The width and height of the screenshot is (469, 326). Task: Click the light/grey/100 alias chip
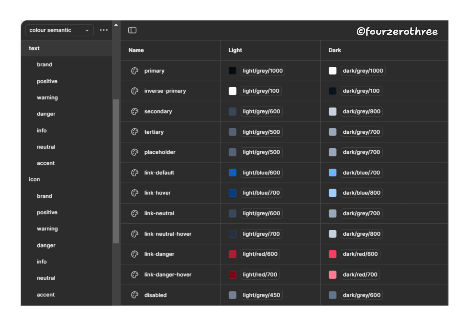(261, 91)
